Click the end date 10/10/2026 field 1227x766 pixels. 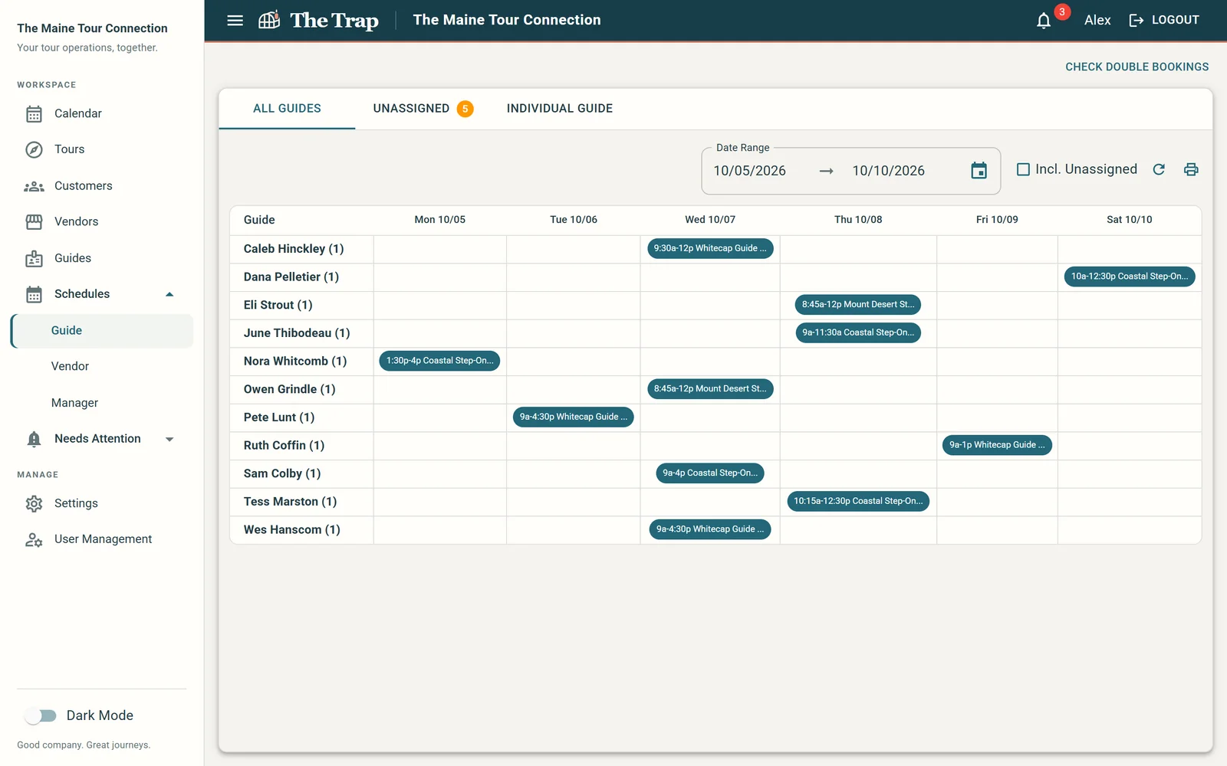tap(888, 171)
